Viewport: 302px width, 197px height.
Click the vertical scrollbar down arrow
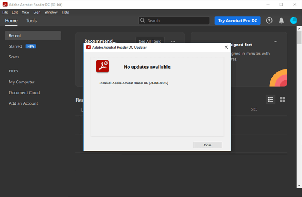pos(299,185)
